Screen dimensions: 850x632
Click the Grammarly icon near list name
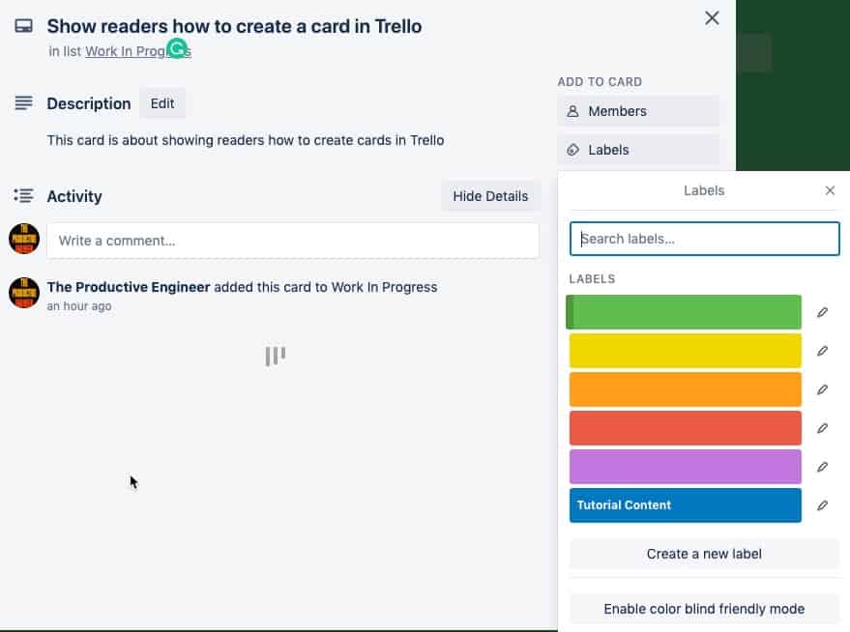pyautogui.click(x=177, y=48)
